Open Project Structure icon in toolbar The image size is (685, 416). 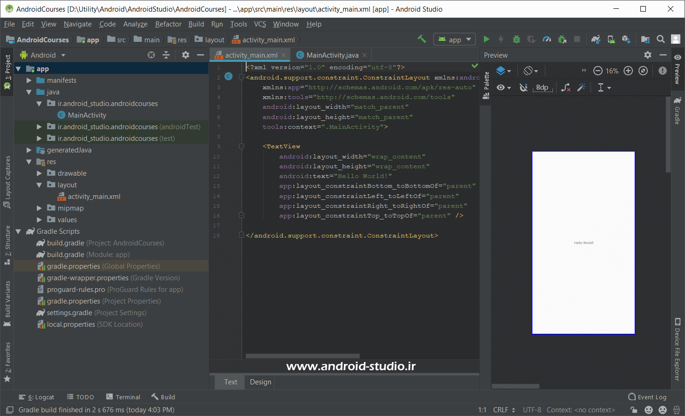(x=645, y=40)
